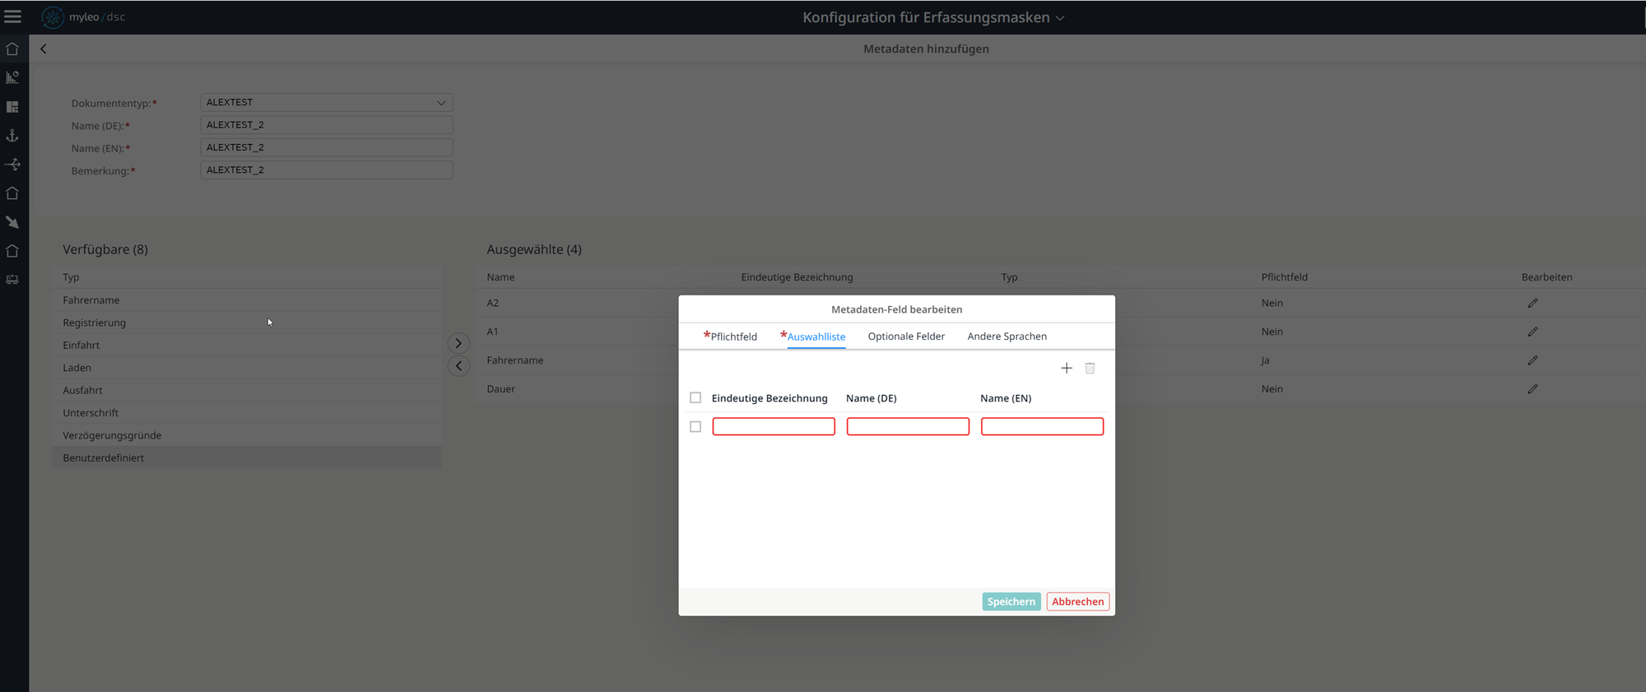Viewport: 1646px width, 692px height.
Task: Edit the Dauer row with its pencil icon
Action: click(x=1532, y=389)
